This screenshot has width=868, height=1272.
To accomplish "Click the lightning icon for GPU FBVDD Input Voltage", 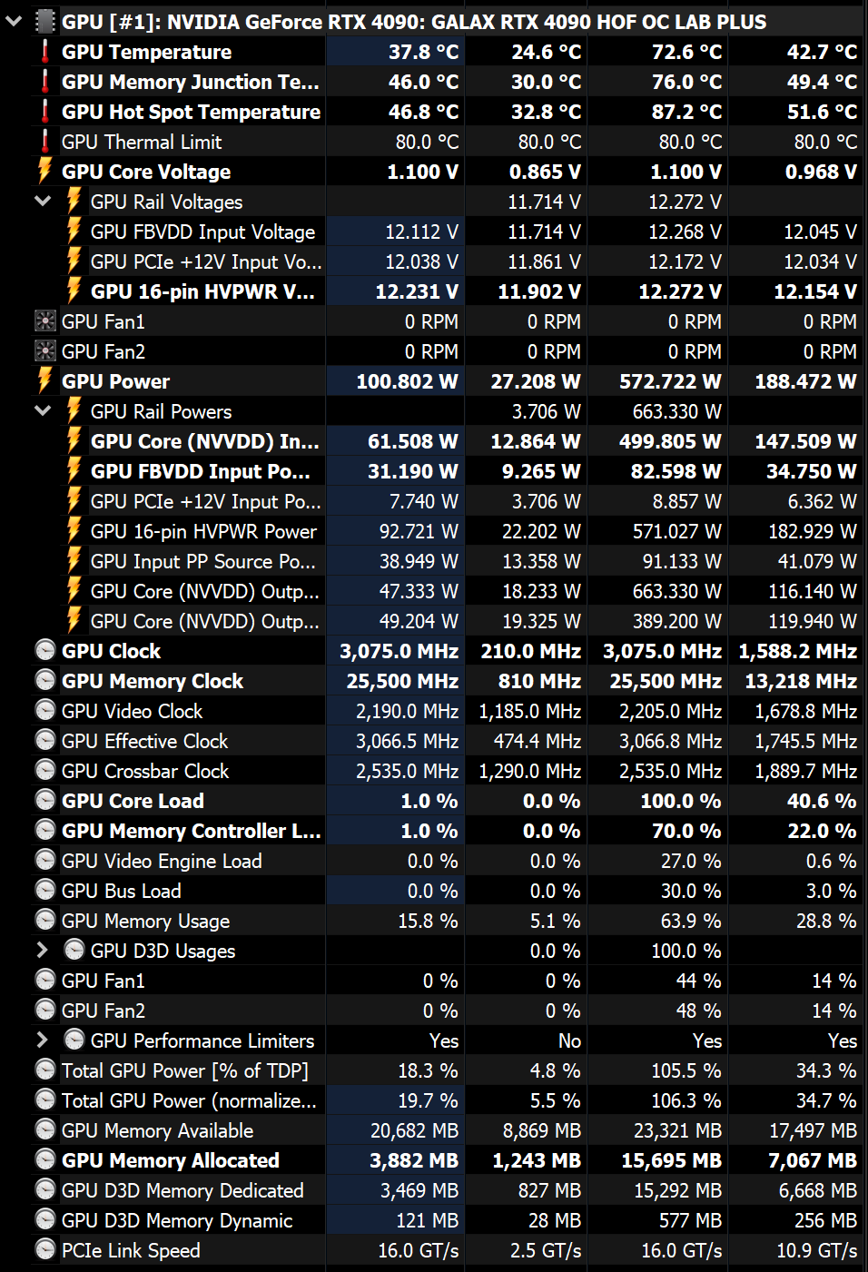I will 74,231.
